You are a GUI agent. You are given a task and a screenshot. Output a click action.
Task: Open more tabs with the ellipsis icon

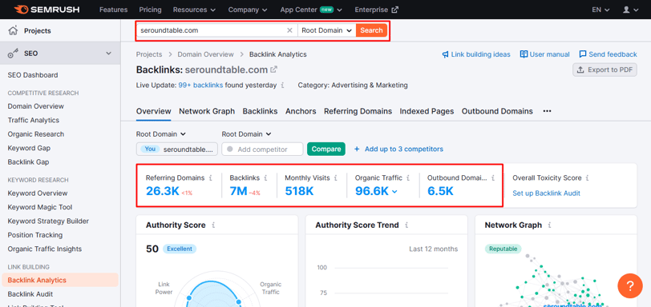(x=548, y=111)
